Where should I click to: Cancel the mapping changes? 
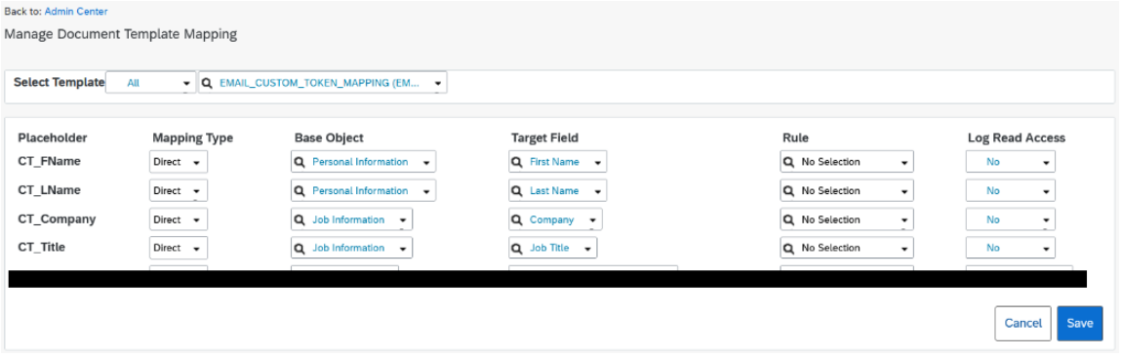tap(1022, 324)
